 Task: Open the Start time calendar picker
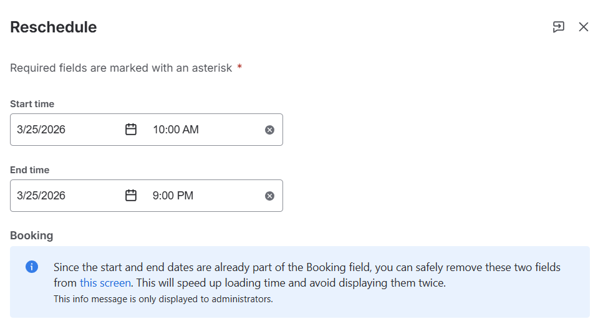click(x=131, y=130)
